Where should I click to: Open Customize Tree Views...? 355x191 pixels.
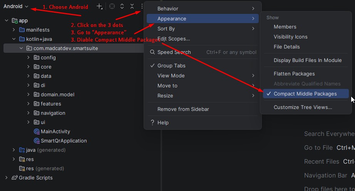[x=306, y=107]
